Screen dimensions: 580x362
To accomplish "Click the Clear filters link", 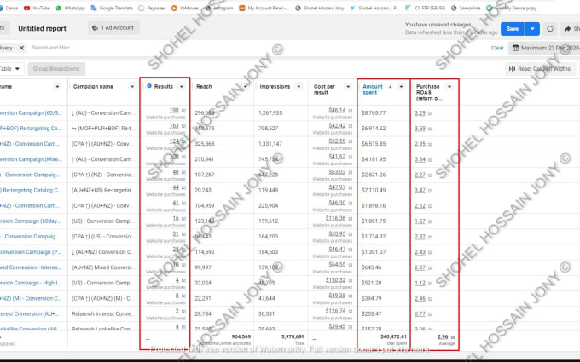I will pyautogui.click(x=497, y=48).
